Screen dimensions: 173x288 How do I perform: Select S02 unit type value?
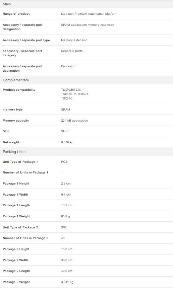pyautogui.click(x=64, y=227)
